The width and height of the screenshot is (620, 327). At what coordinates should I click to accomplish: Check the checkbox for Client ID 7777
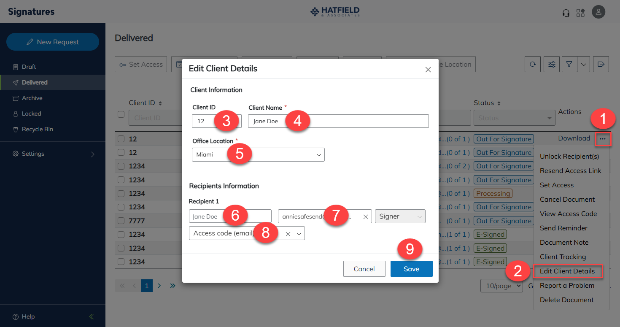pos(120,220)
